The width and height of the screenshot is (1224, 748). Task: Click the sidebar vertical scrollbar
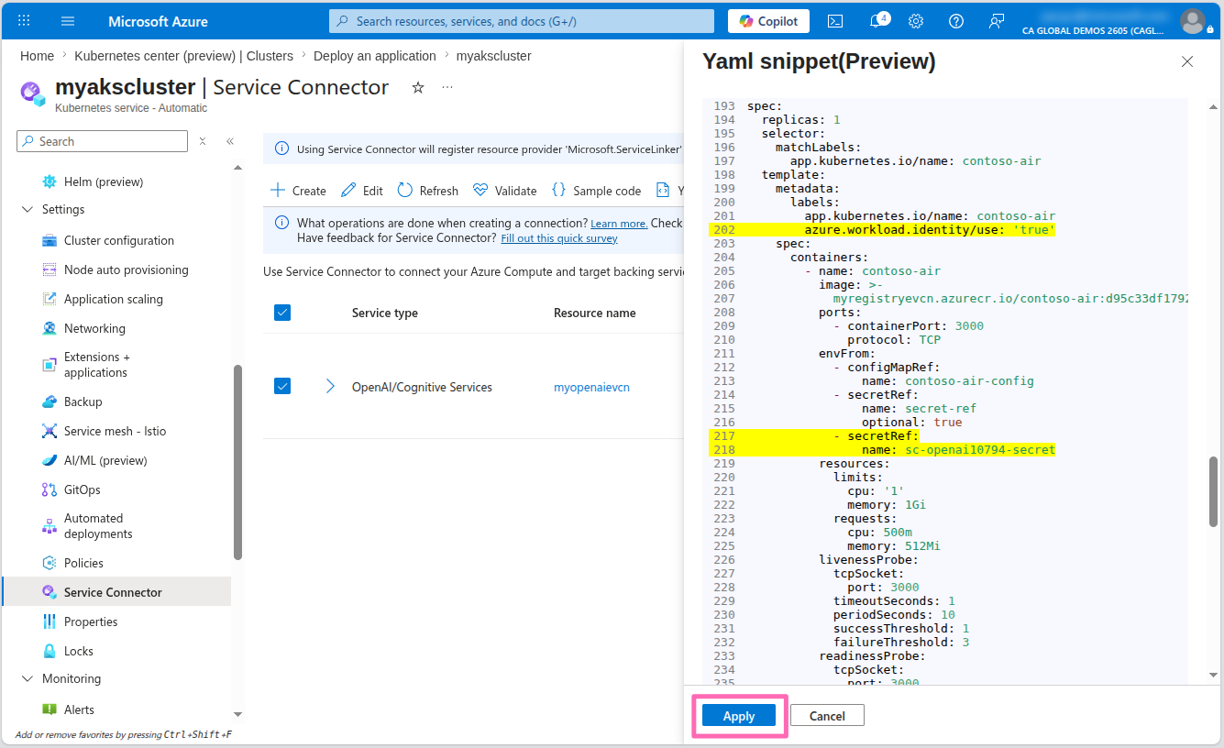237,462
